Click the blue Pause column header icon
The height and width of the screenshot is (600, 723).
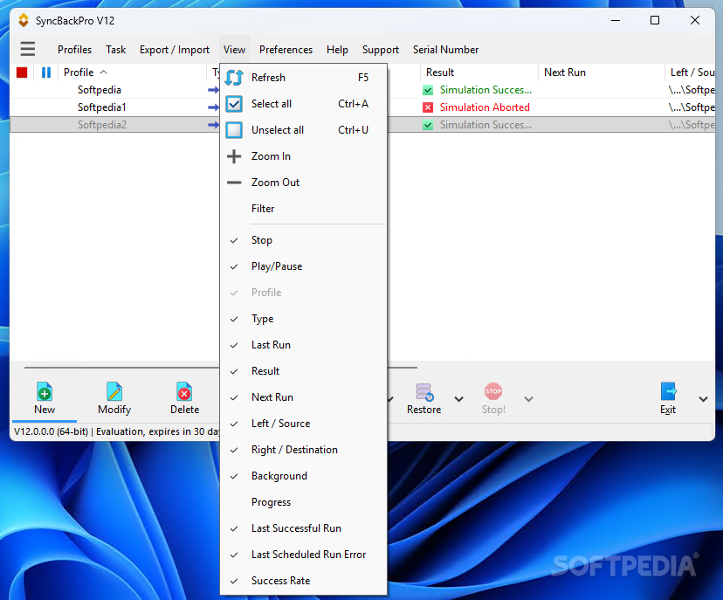point(46,72)
